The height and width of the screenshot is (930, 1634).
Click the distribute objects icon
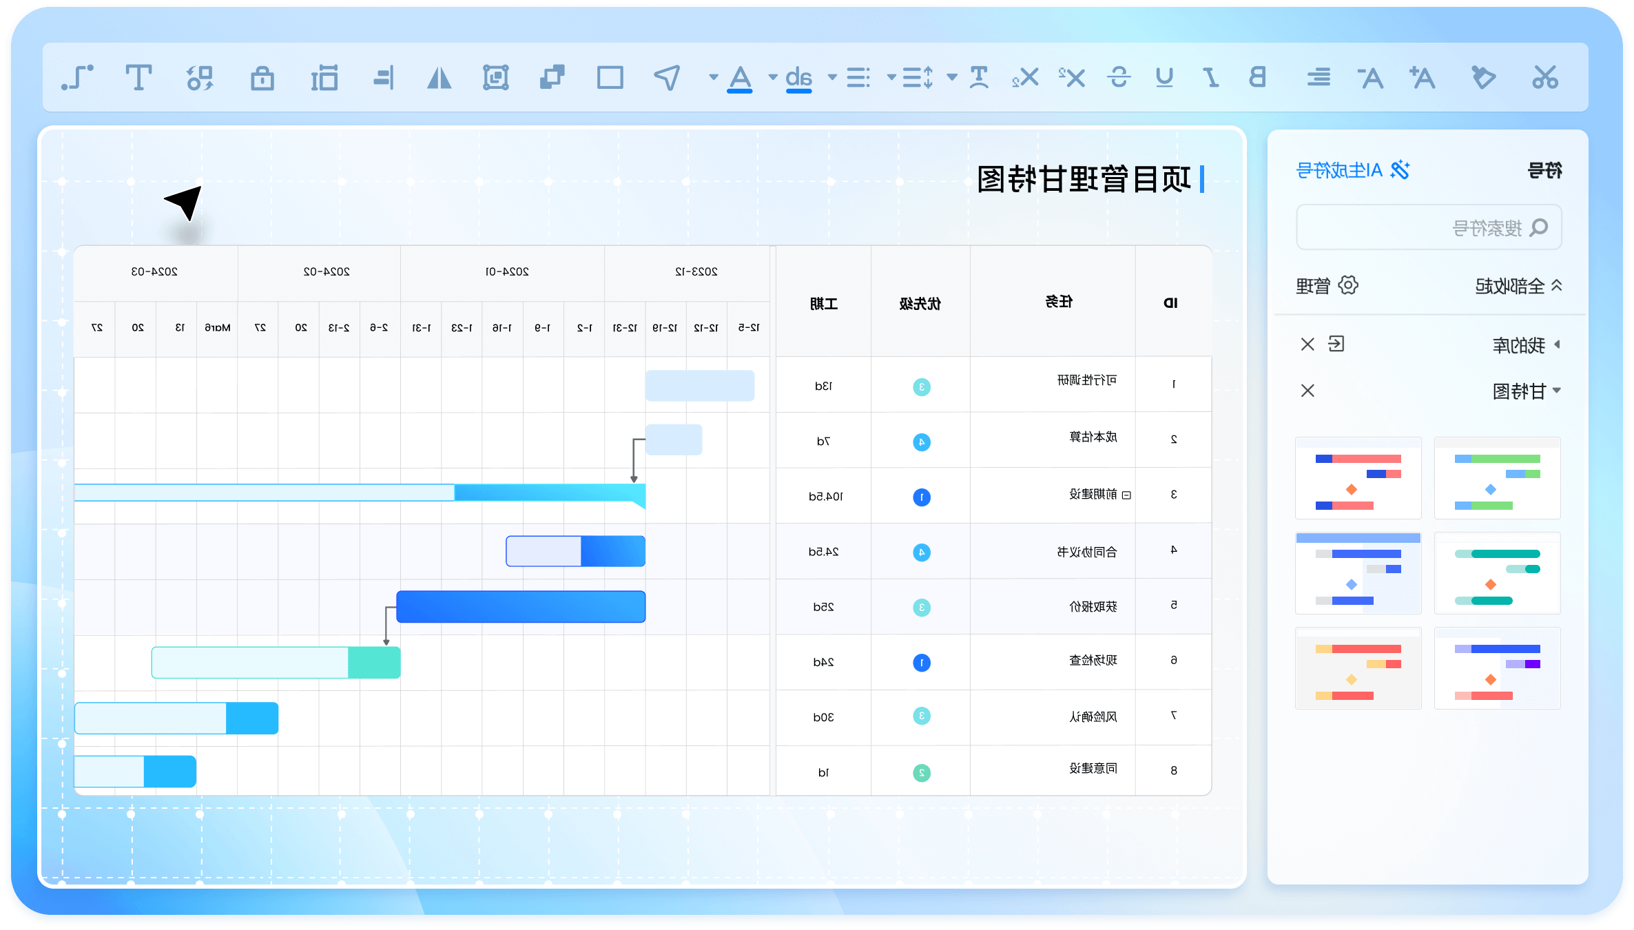coord(324,77)
